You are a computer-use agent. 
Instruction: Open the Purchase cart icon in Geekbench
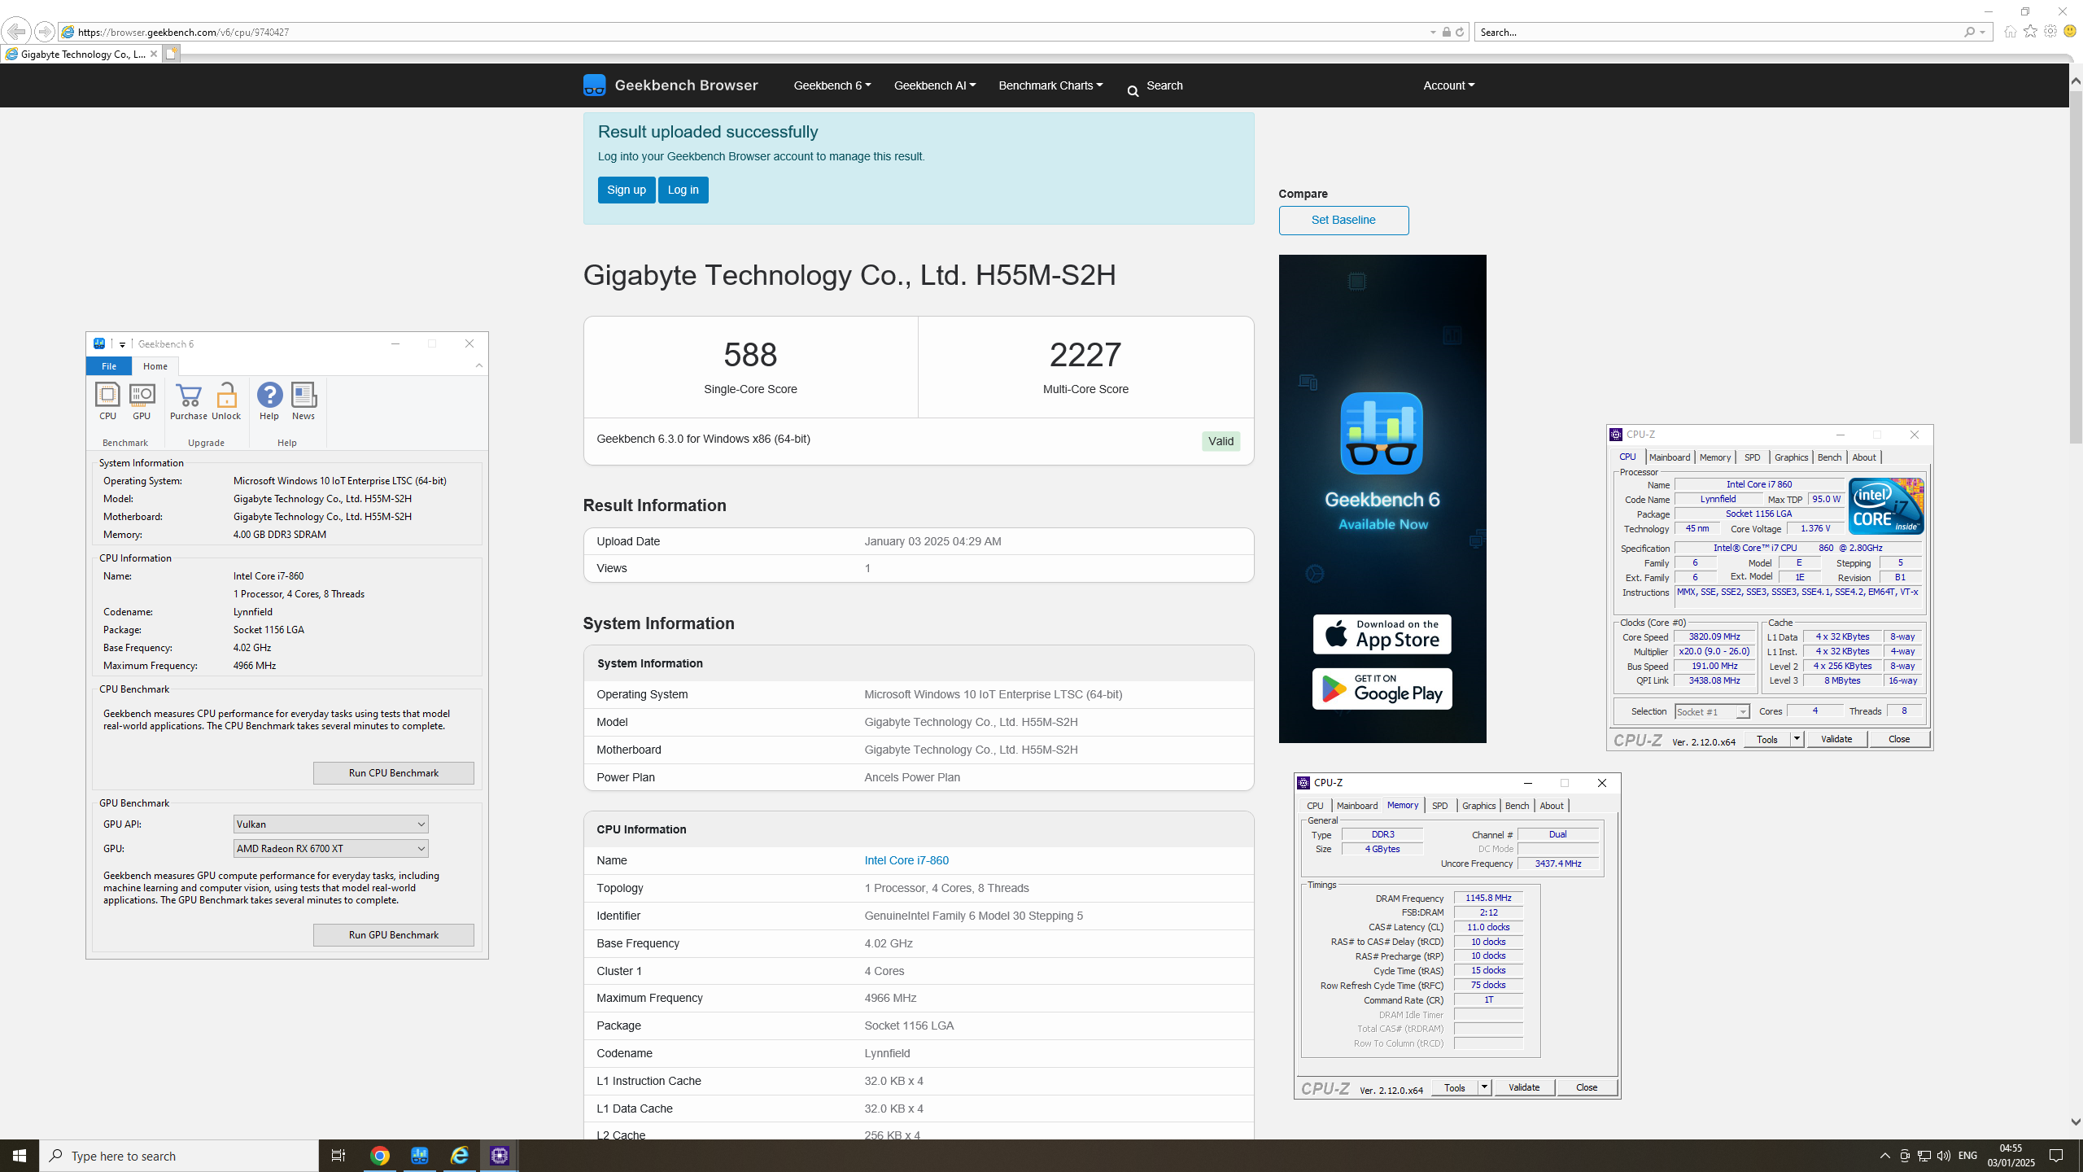189,401
